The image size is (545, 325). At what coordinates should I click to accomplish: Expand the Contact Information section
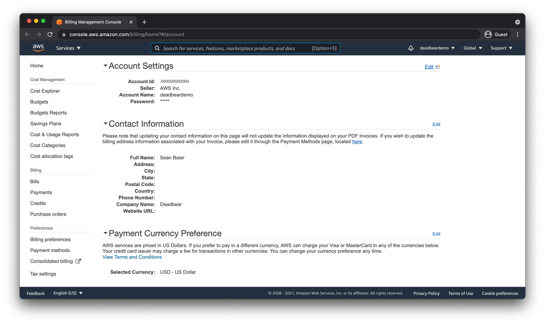(x=105, y=123)
